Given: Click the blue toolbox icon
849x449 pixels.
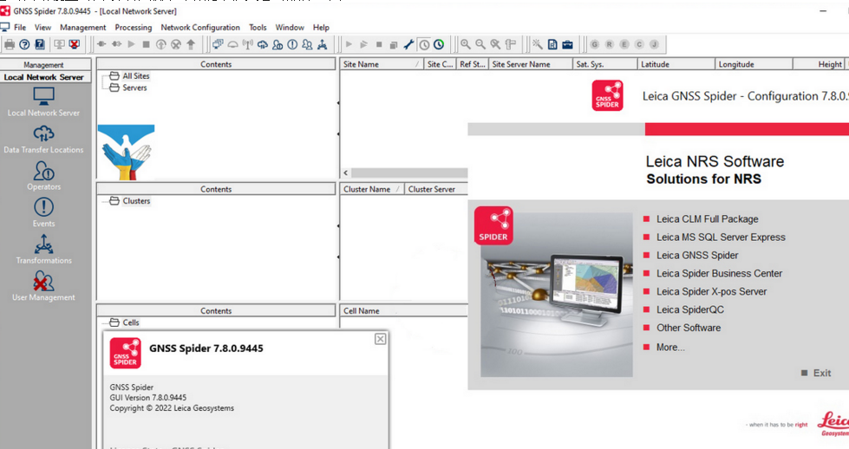Looking at the screenshot, I should pos(567,44).
